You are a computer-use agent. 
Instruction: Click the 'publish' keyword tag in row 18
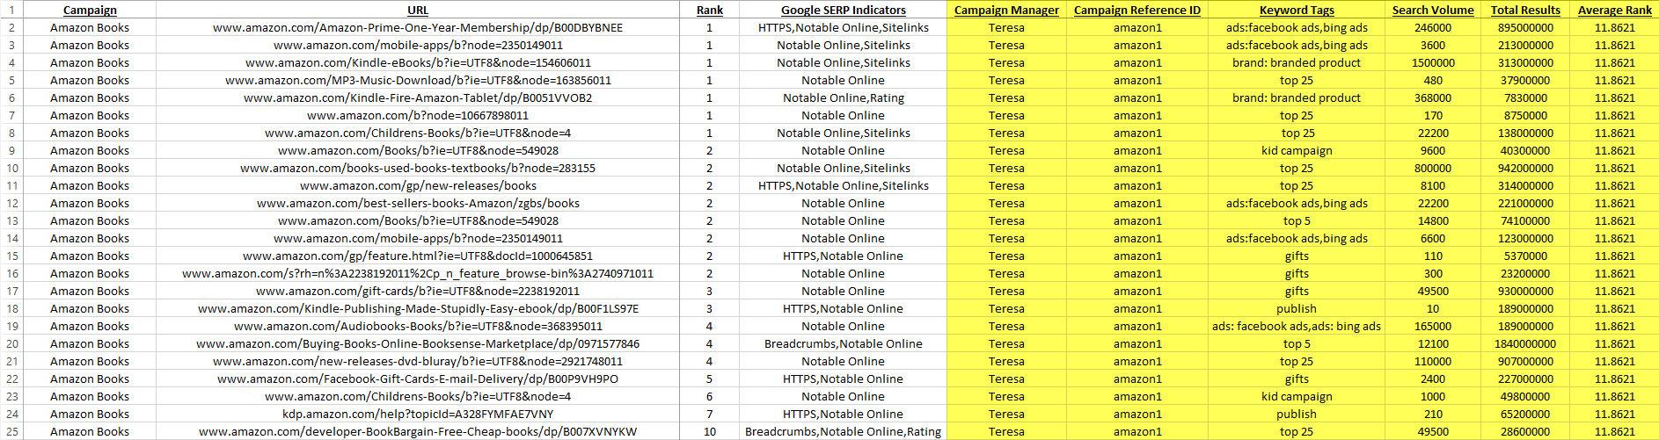(x=1297, y=308)
